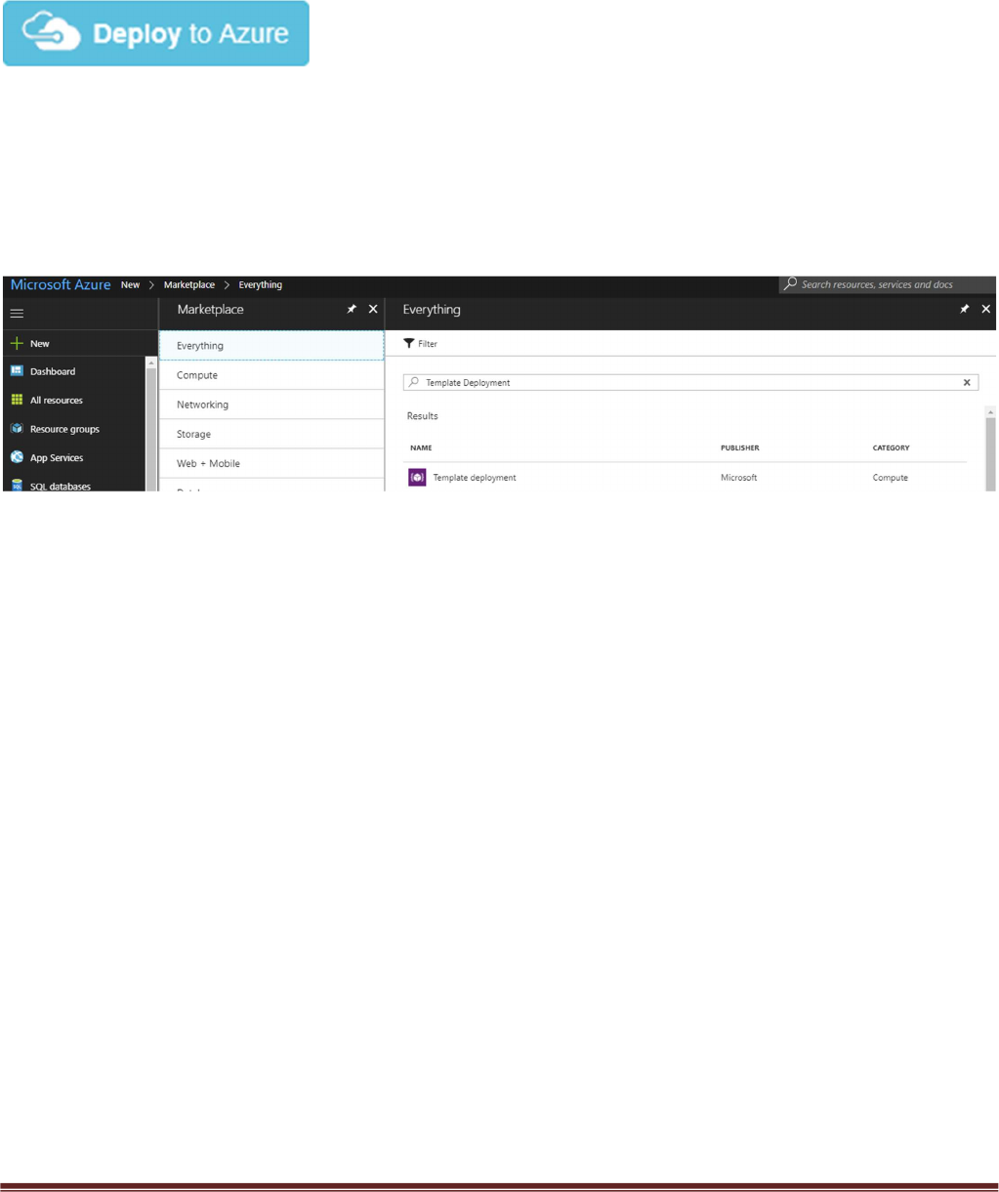Pin the Marketplace blade
Image resolution: width=999 pixels, height=1192 pixels.
click(352, 309)
